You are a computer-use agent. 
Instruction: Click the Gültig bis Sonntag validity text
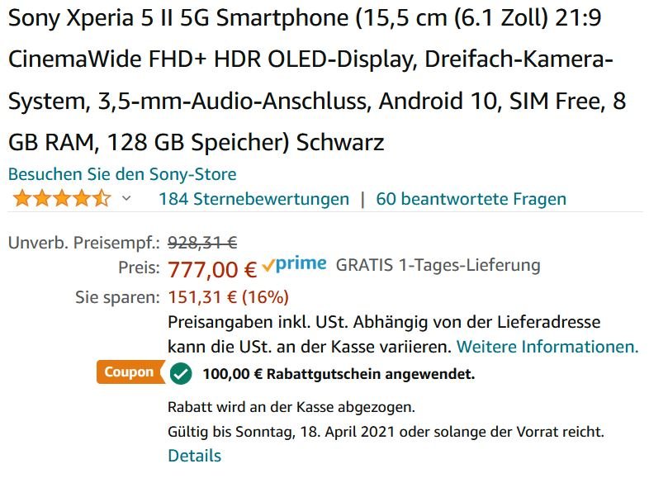pos(386,432)
